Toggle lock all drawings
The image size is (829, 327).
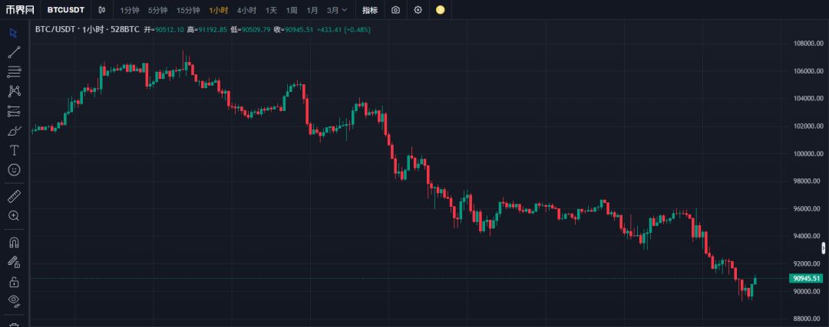(x=14, y=281)
